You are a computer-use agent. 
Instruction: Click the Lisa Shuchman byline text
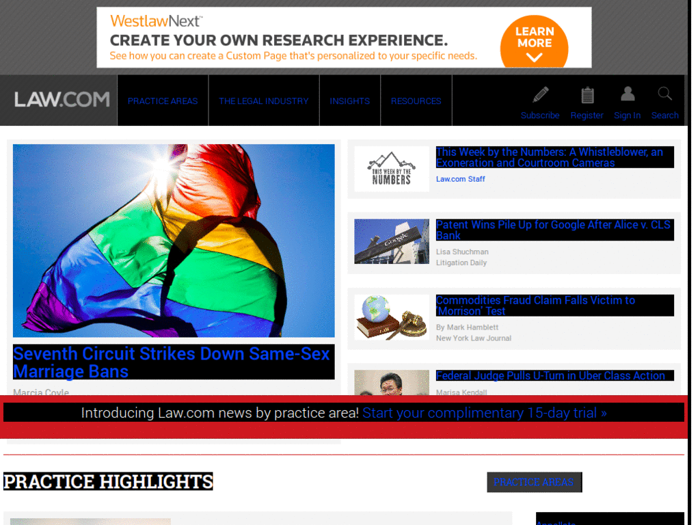click(462, 252)
